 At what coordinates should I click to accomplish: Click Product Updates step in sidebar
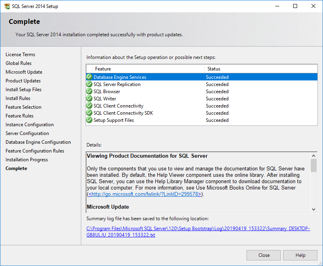(23, 81)
